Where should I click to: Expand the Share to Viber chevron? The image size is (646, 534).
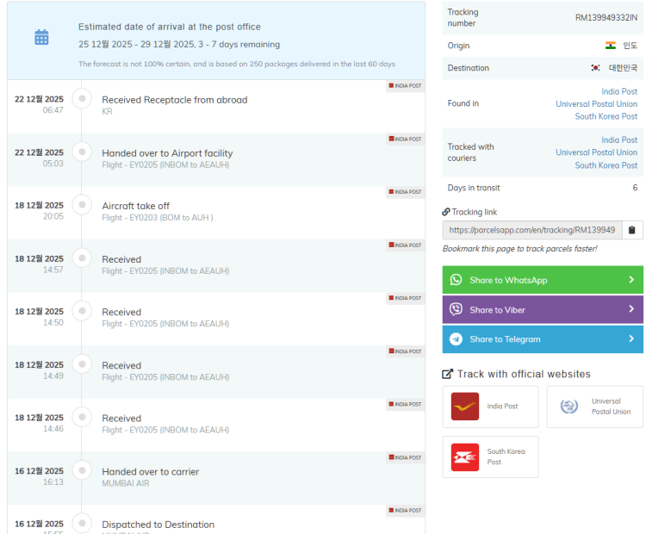[630, 309]
